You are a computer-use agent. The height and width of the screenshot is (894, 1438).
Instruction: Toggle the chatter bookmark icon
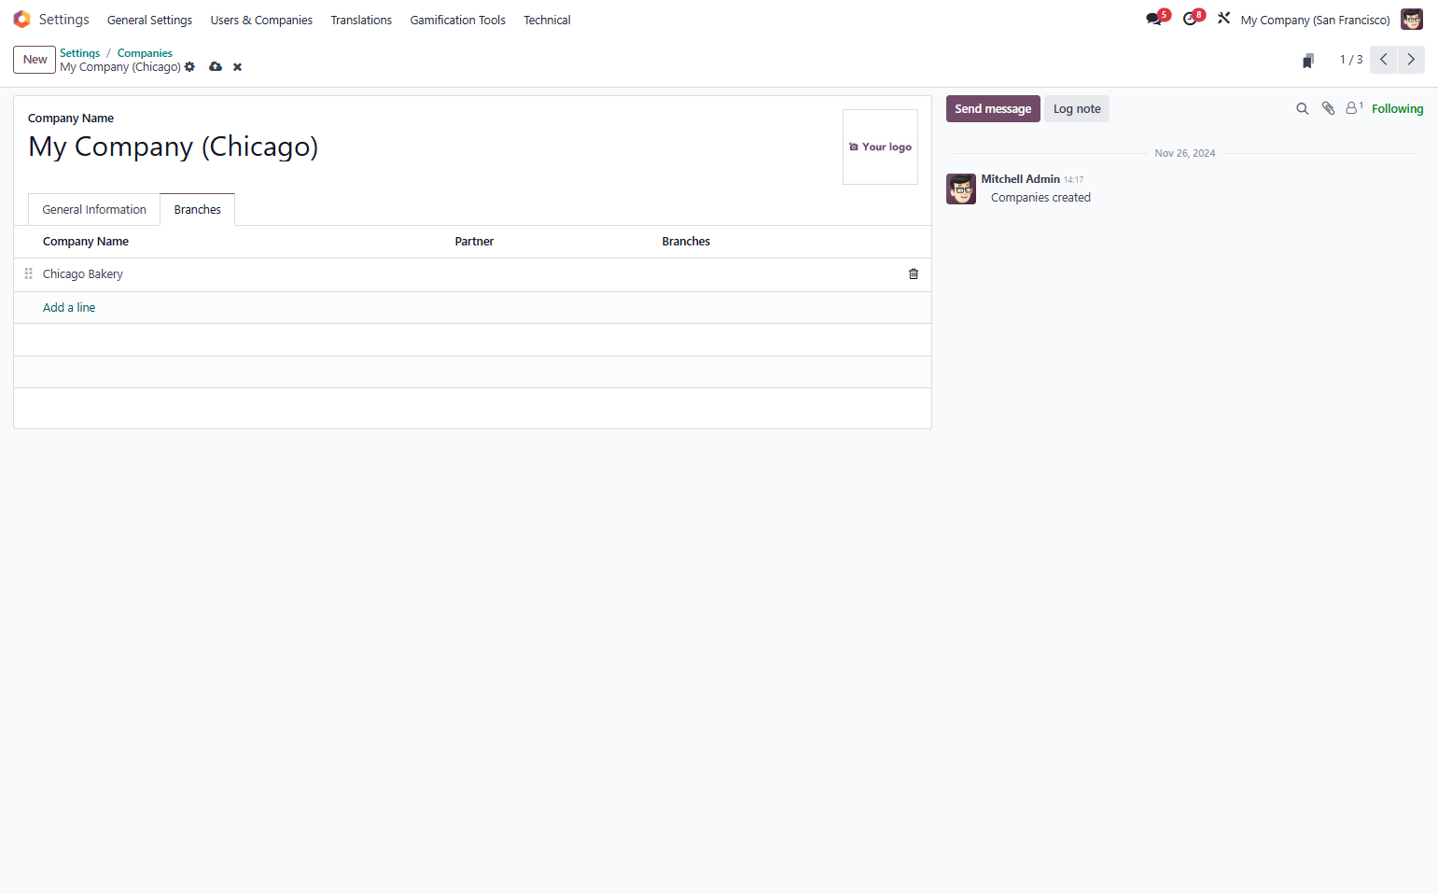click(1308, 61)
